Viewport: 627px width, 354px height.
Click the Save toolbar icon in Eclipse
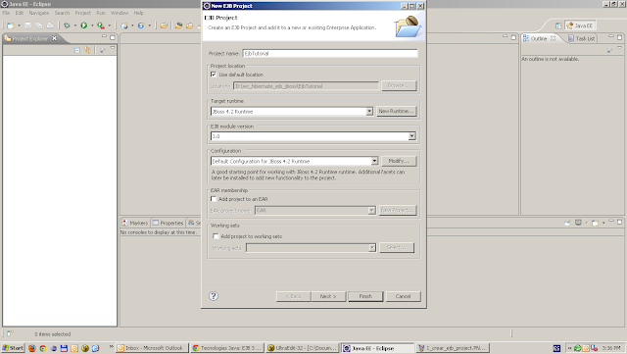(x=27, y=25)
